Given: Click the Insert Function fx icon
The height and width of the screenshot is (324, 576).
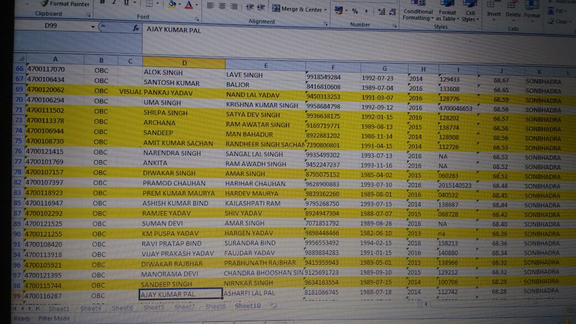Looking at the screenshot, I should coord(136,28).
